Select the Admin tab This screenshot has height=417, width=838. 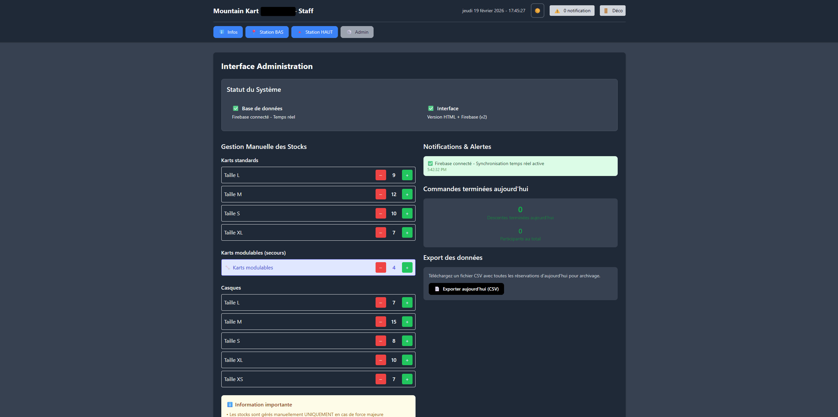pos(357,32)
